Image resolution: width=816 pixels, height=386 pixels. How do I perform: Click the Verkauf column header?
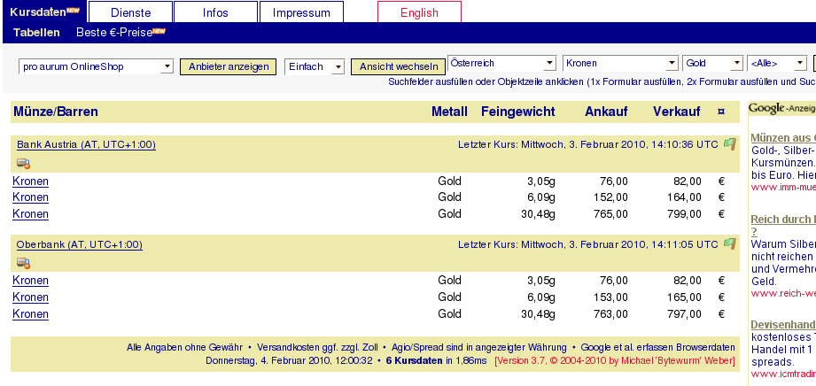pyautogui.click(x=677, y=112)
